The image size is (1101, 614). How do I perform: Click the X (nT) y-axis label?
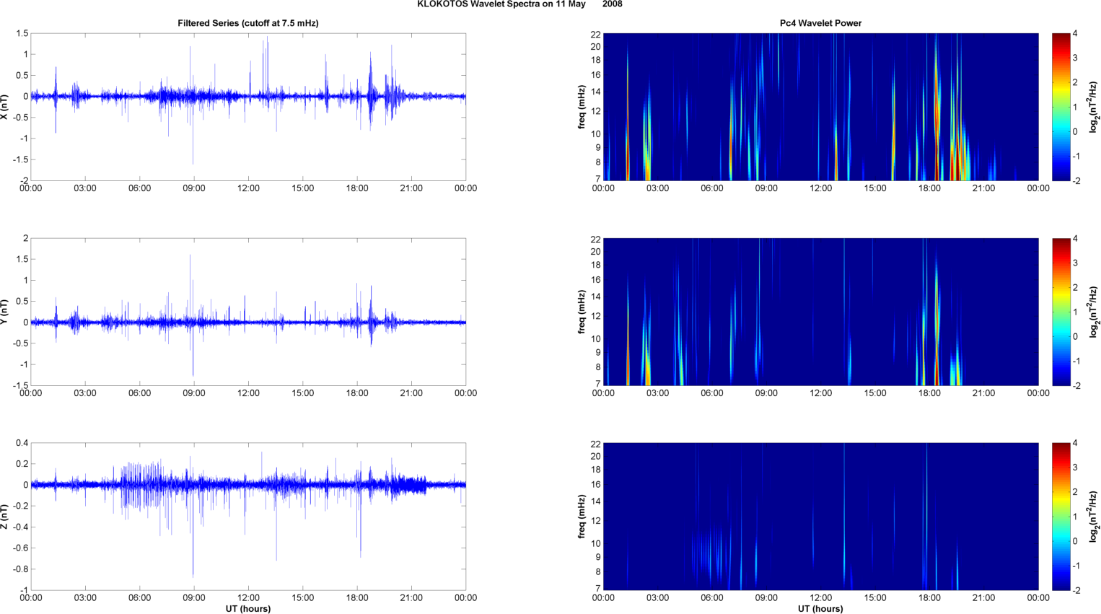click(5, 107)
